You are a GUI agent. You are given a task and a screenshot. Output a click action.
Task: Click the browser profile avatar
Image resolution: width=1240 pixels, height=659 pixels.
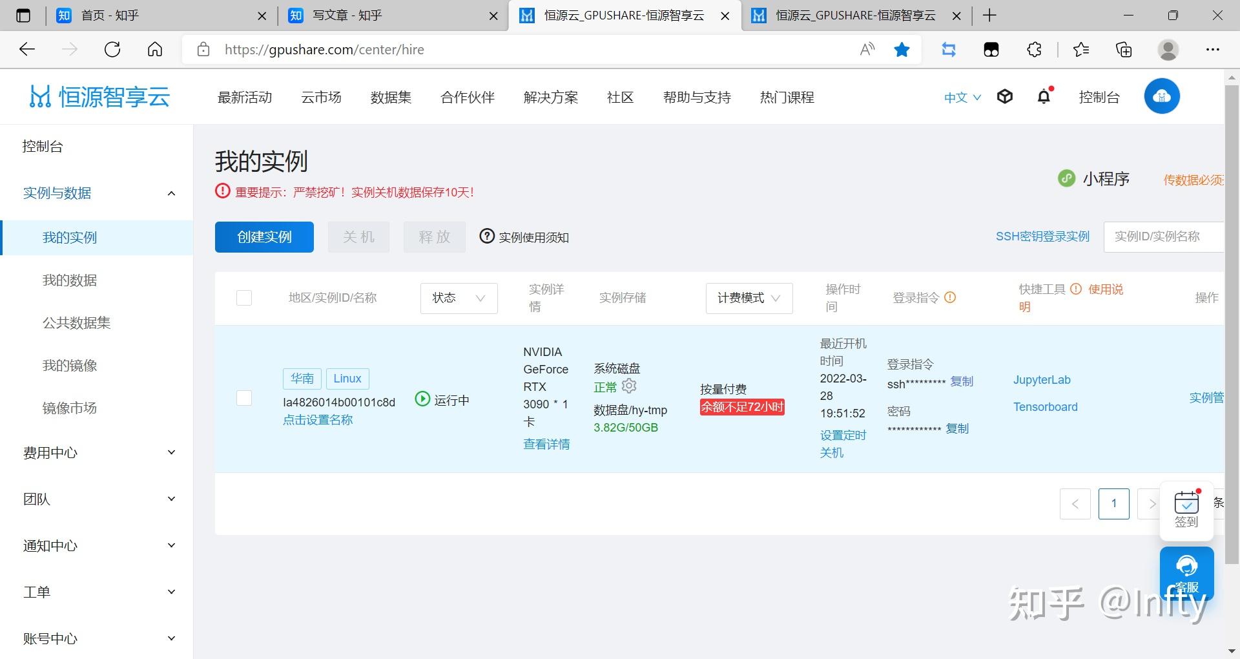(x=1168, y=50)
